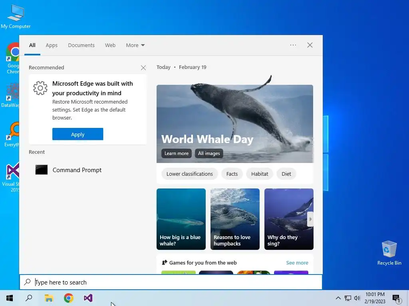Expand the More dropdown
The height and width of the screenshot is (306, 409).
(135, 45)
